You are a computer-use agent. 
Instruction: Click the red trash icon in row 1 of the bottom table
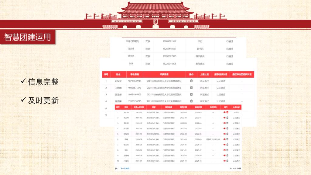[227, 112]
